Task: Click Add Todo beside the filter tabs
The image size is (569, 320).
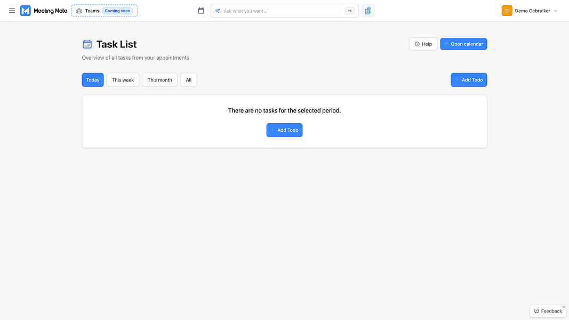Action: point(469,80)
